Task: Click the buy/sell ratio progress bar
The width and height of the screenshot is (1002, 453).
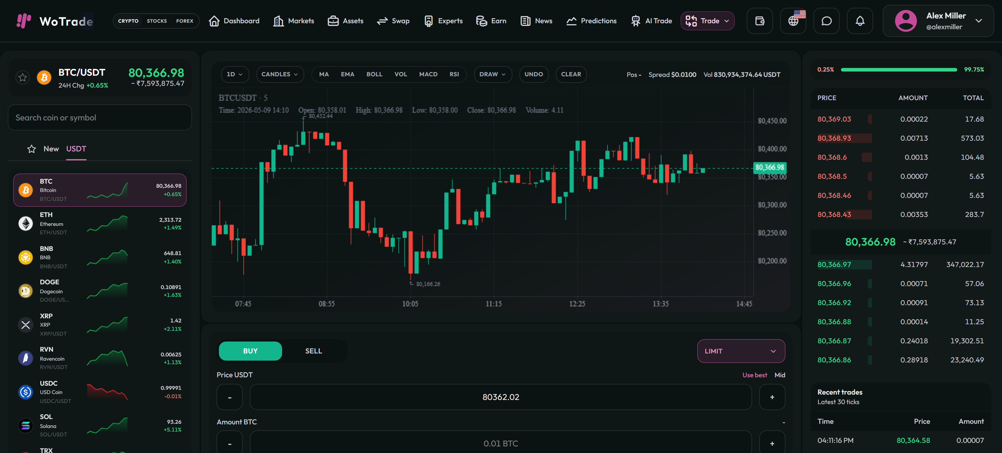Action: (x=899, y=70)
